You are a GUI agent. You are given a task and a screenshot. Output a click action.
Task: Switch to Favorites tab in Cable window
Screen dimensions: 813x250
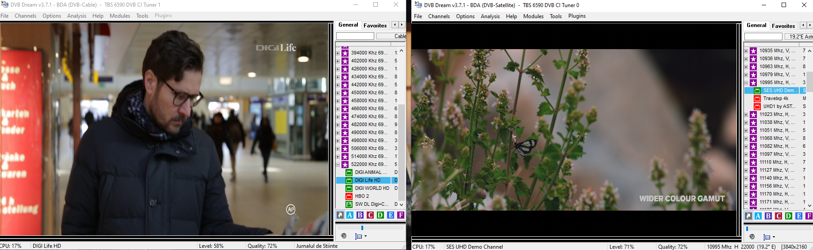375,25
